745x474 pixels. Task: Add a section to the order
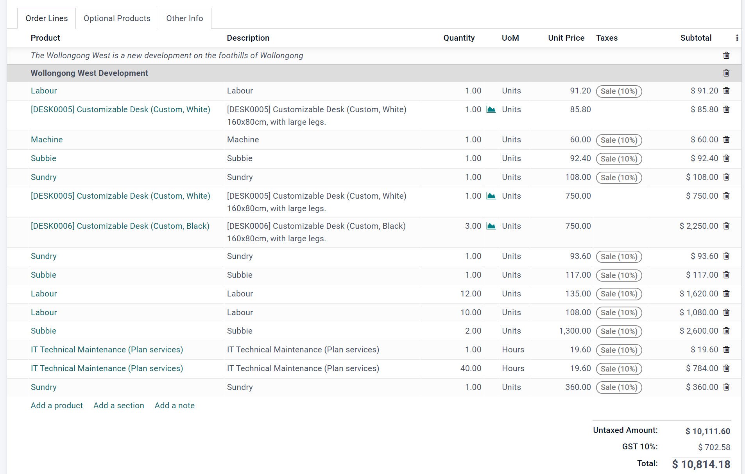click(x=119, y=406)
